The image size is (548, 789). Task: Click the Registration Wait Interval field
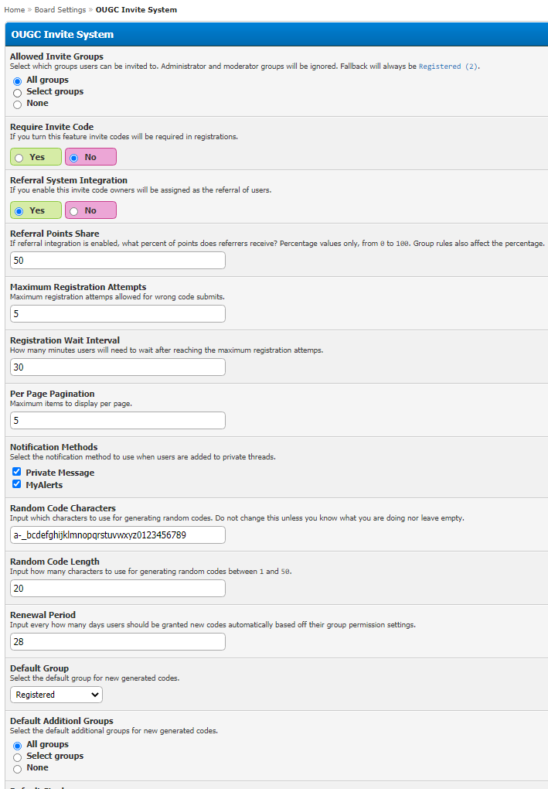(117, 367)
